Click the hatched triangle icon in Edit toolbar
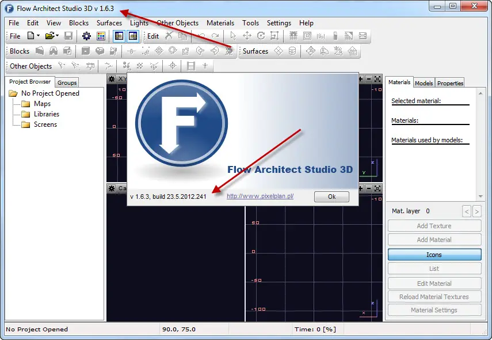Screen dimensions: 492x340 (349, 36)
